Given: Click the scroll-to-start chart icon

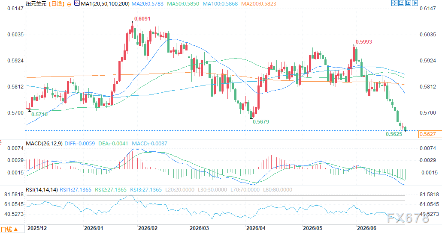Looking at the screenshot, I should 401,3.
